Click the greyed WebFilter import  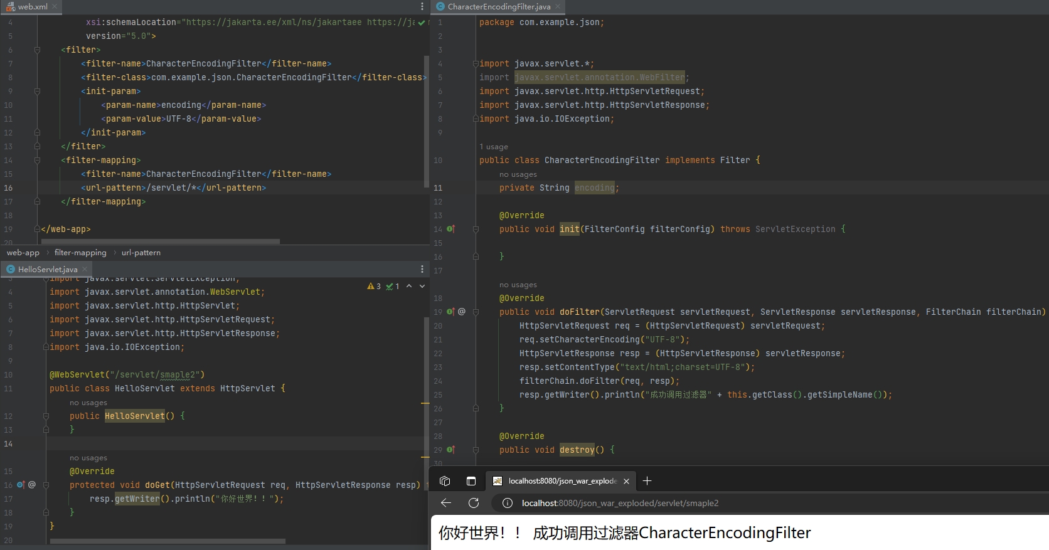click(x=600, y=77)
